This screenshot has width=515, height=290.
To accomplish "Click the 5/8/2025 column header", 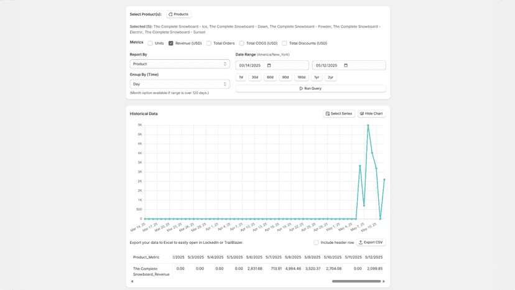I will pyautogui.click(x=293, y=257).
